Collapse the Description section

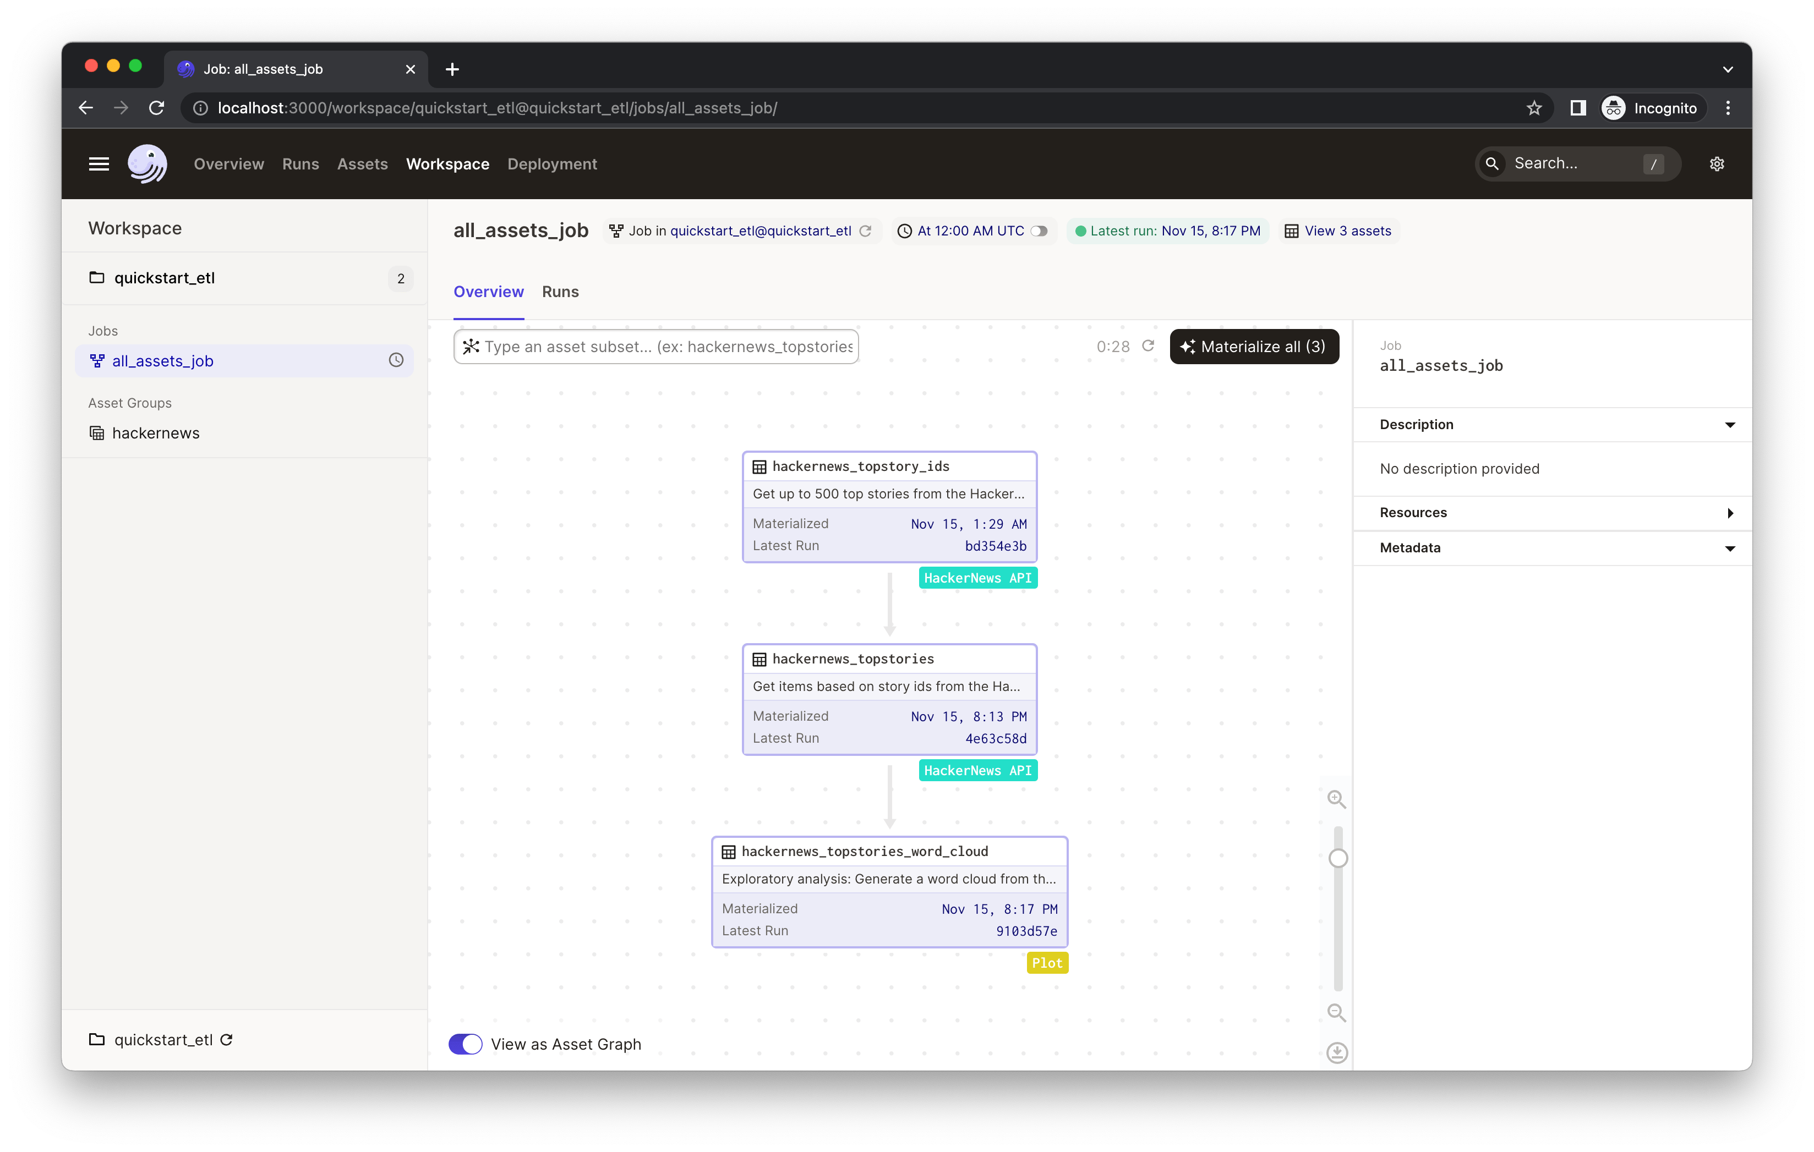pos(1730,425)
